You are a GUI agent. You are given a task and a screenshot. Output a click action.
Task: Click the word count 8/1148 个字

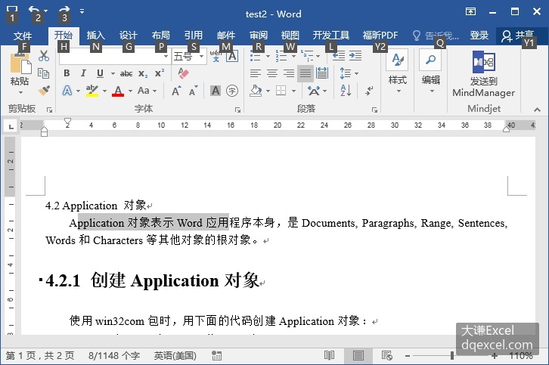tap(114, 355)
